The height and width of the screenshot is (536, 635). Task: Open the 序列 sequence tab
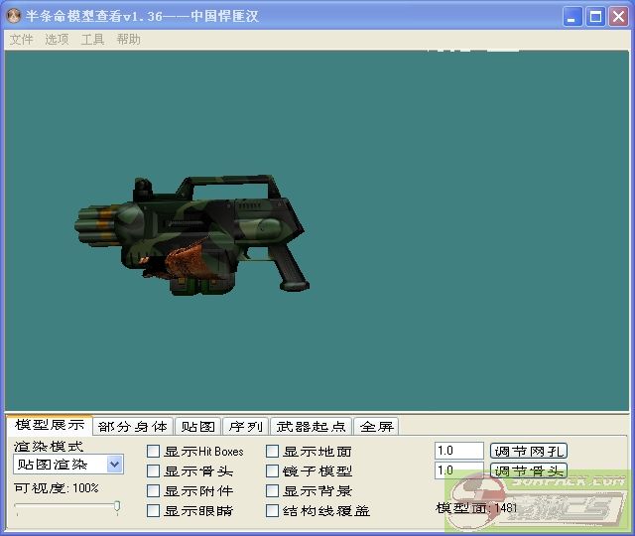[x=245, y=427]
